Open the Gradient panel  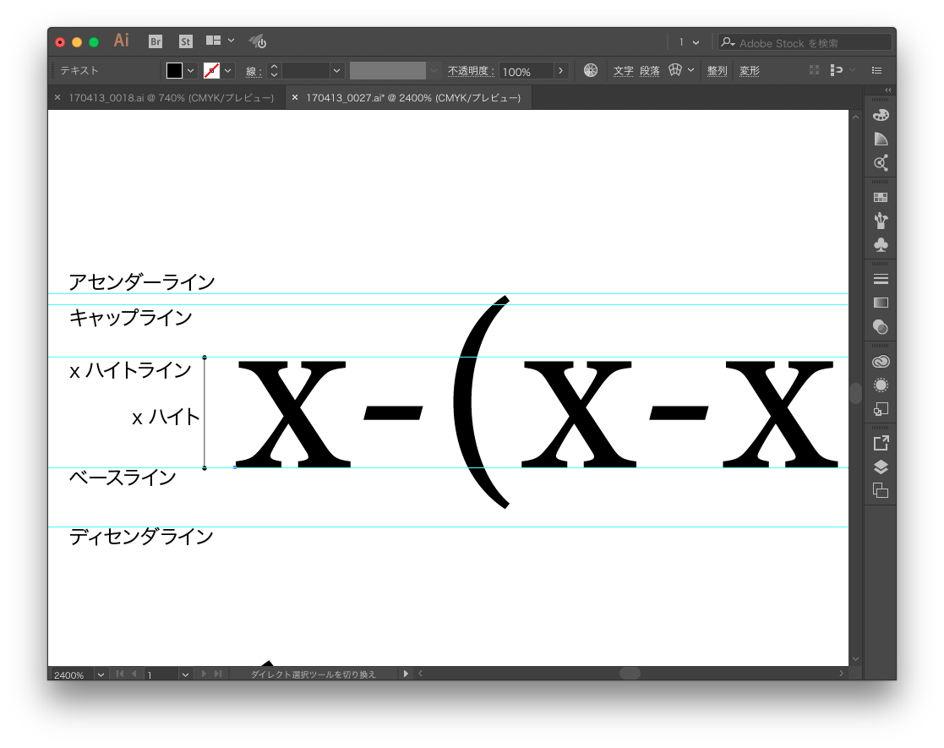(x=880, y=302)
